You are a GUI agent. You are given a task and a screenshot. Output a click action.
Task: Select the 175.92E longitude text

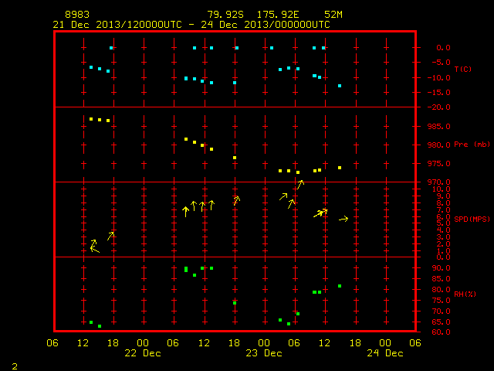[278, 15]
